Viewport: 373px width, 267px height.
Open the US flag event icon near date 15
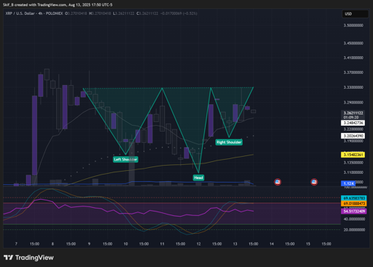314,182
